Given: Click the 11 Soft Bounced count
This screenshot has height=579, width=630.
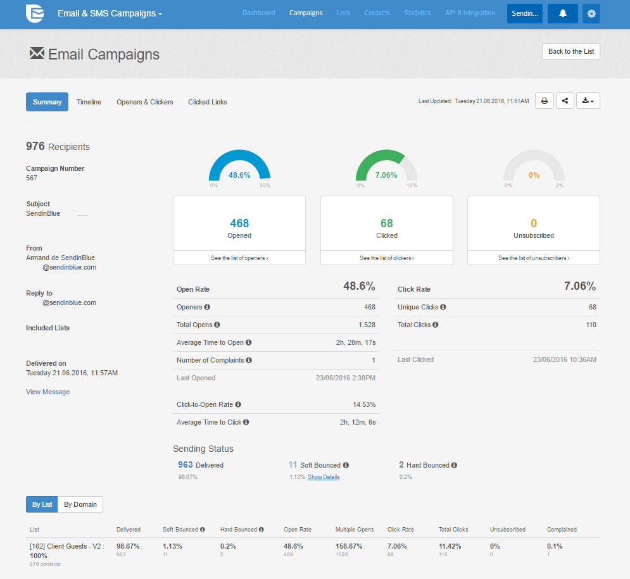Looking at the screenshot, I should (293, 464).
